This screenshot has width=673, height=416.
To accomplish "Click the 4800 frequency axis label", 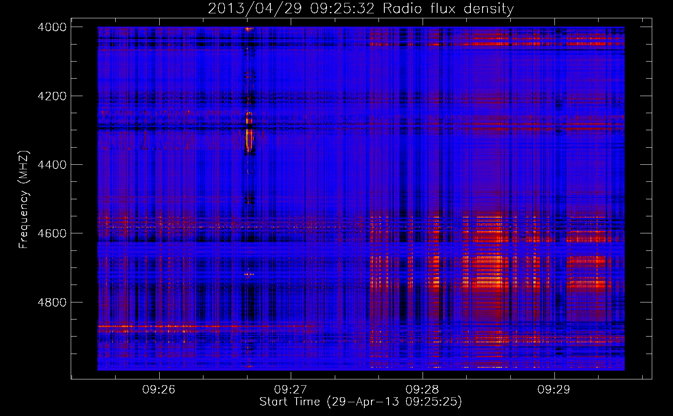I will click(x=52, y=302).
